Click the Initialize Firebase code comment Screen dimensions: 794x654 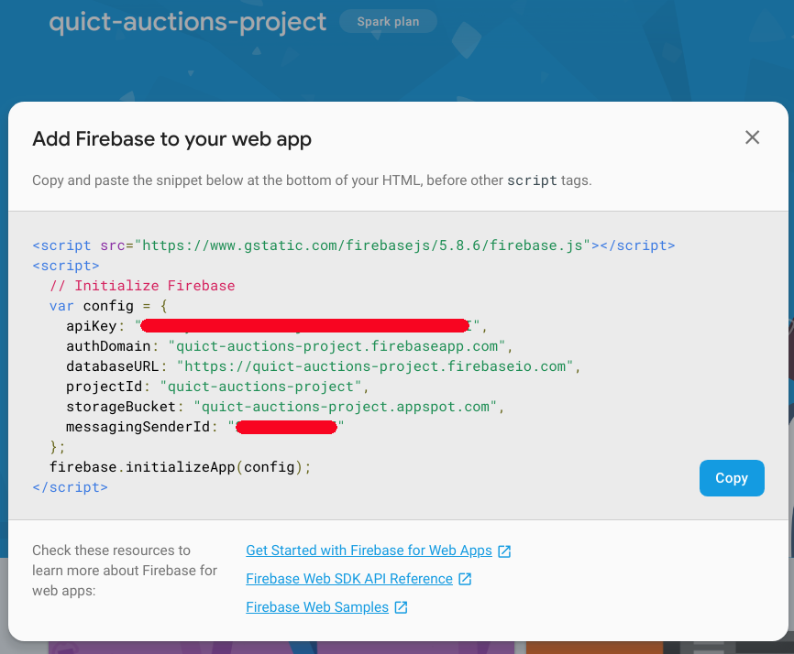pos(142,286)
